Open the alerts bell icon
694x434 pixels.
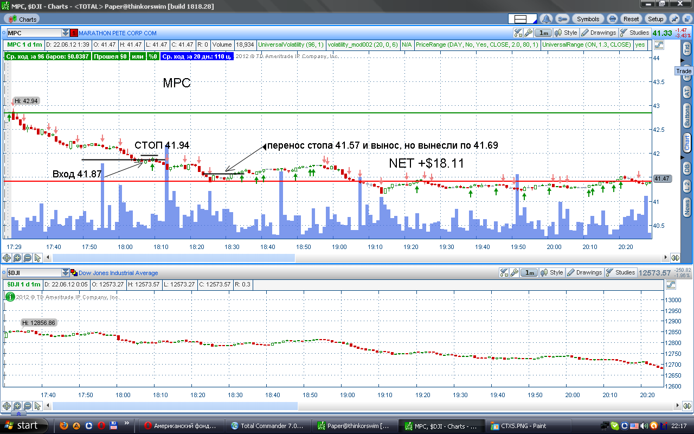pyautogui.click(x=546, y=18)
